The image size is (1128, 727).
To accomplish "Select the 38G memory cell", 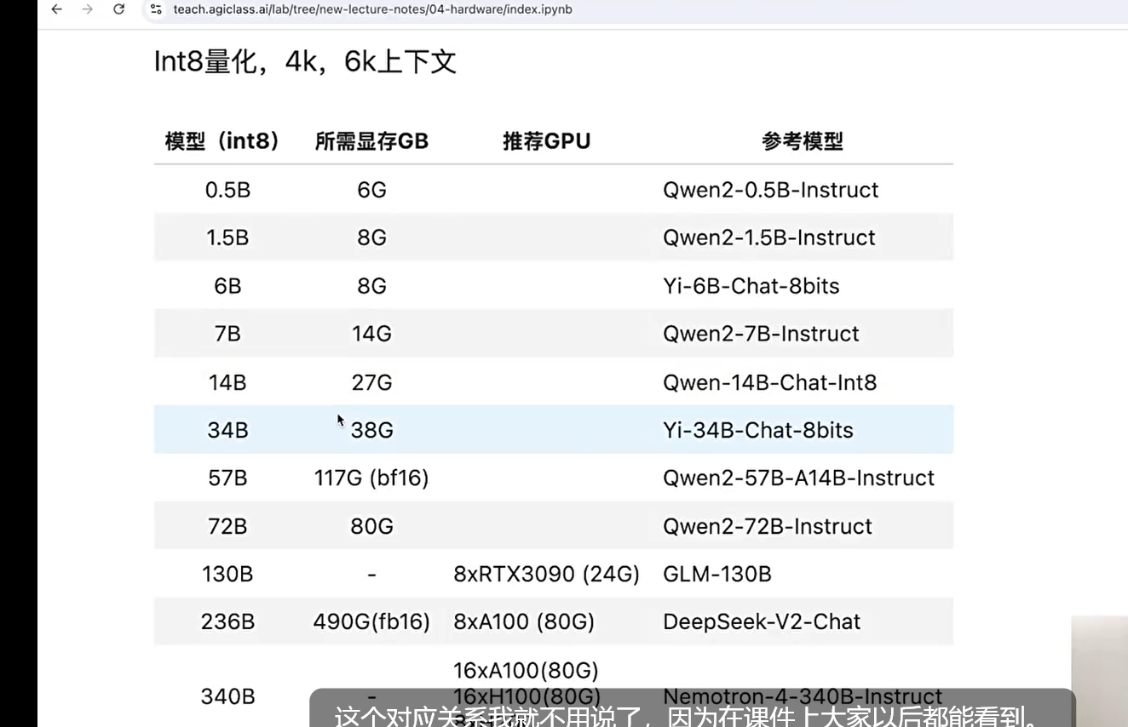I will pos(371,430).
